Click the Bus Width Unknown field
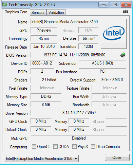 tap(109, 96)
